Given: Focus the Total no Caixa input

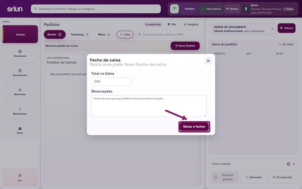Looking at the screenshot, I should click(x=111, y=82).
